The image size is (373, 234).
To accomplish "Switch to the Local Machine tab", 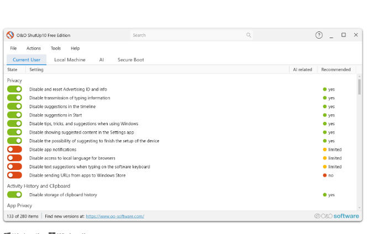I will click(70, 60).
